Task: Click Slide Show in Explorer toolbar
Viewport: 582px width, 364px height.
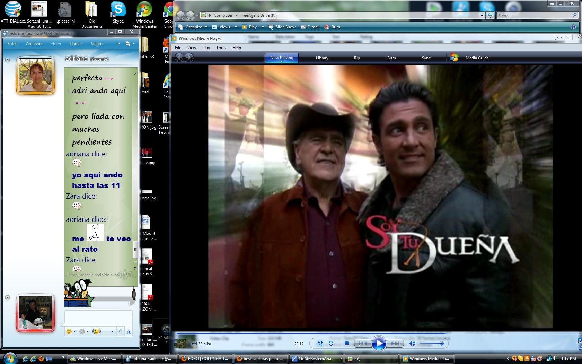Action: click(282, 27)
